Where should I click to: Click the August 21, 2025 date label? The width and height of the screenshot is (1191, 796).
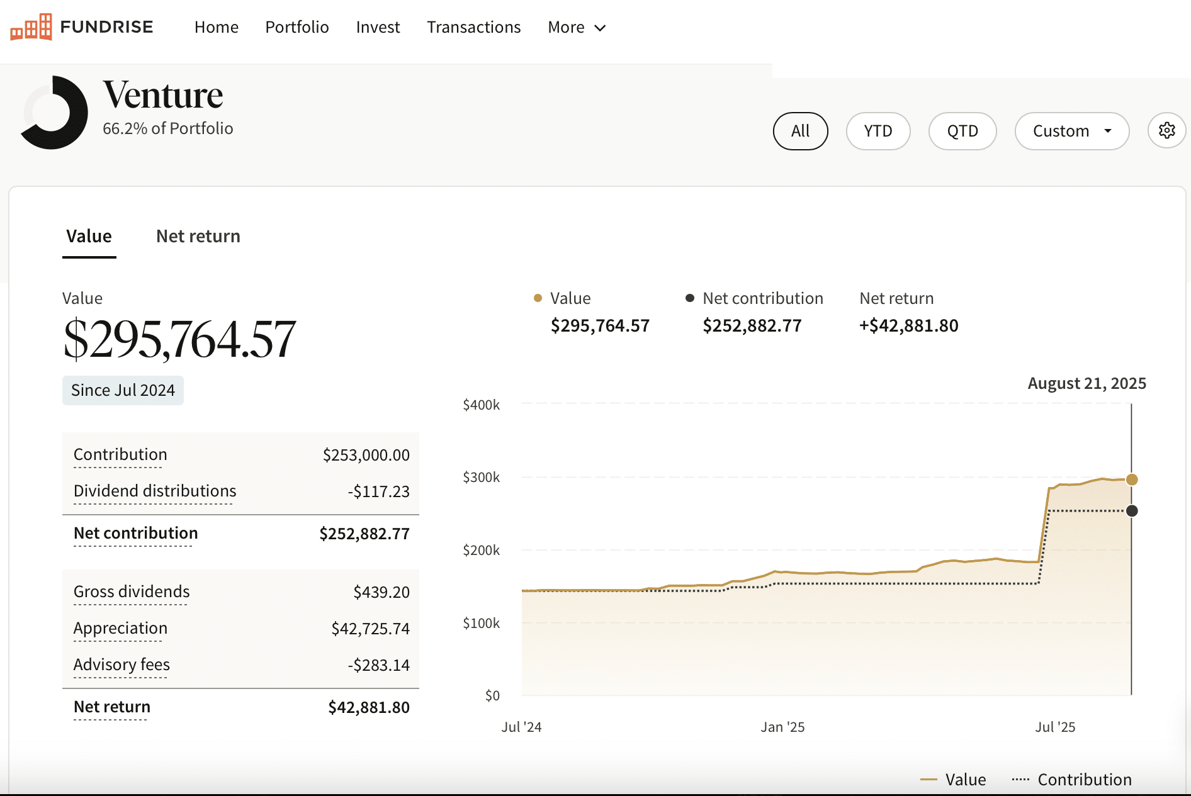tap(1087, 383)
